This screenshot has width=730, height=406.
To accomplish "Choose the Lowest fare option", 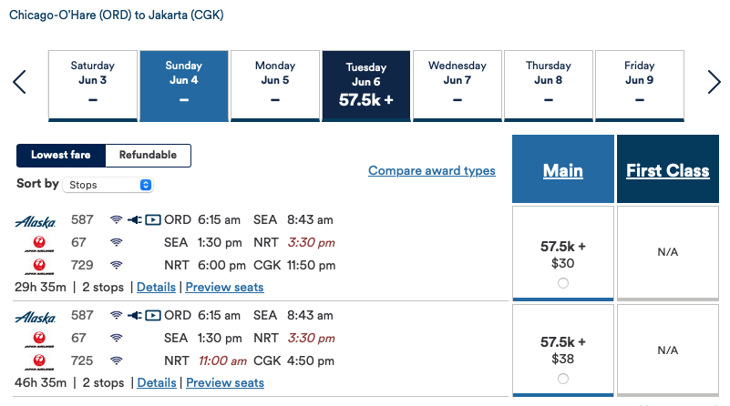I will pos(61,155).
